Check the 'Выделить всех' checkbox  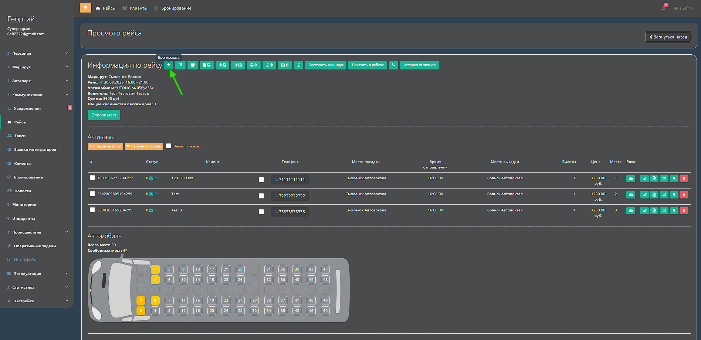point(169,146)
